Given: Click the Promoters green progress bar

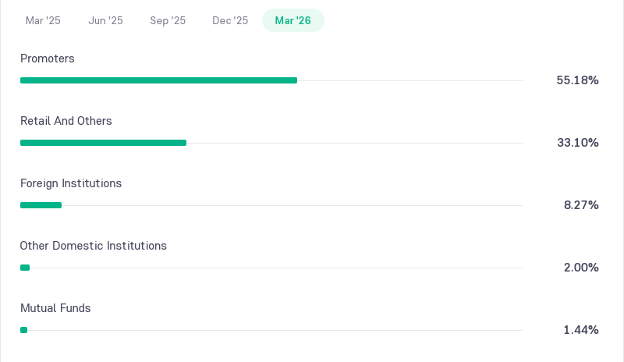Looking at the screenshot, I should pyautogui.click(x=159, y=80).
